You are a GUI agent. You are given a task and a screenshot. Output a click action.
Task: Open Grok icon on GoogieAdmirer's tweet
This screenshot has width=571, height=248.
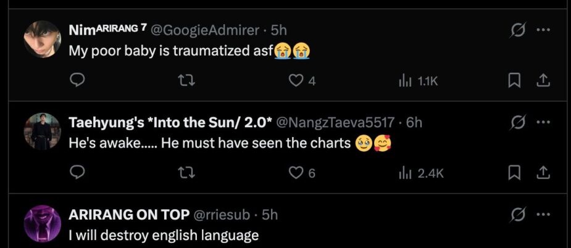pos(519,30)
